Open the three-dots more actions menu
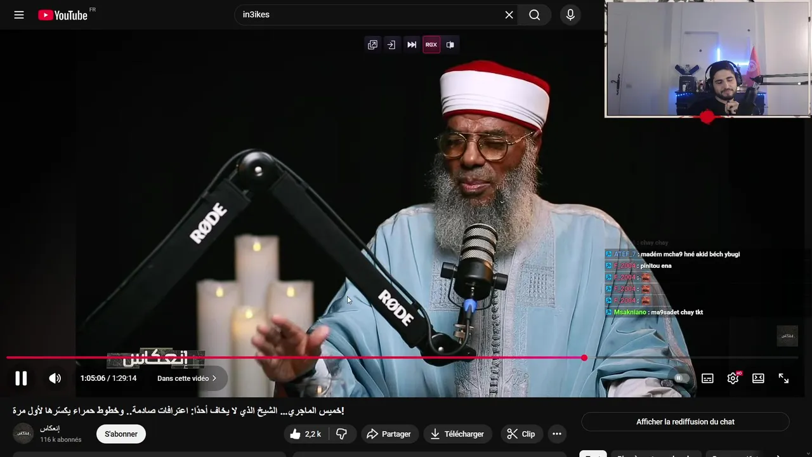 coord(557,434)
